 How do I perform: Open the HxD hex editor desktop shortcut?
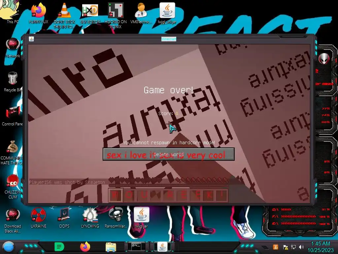point(90,13)
